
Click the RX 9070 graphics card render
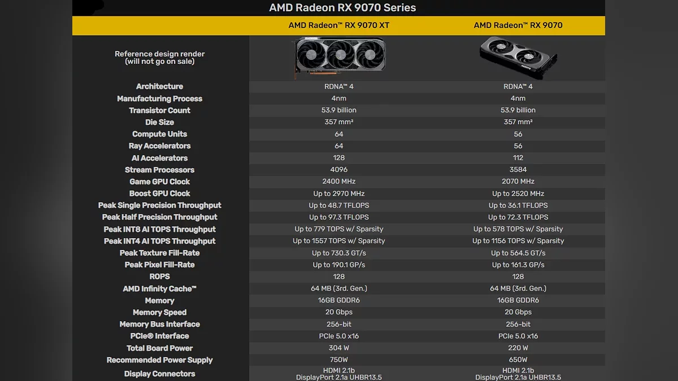(x=518, y=57)
